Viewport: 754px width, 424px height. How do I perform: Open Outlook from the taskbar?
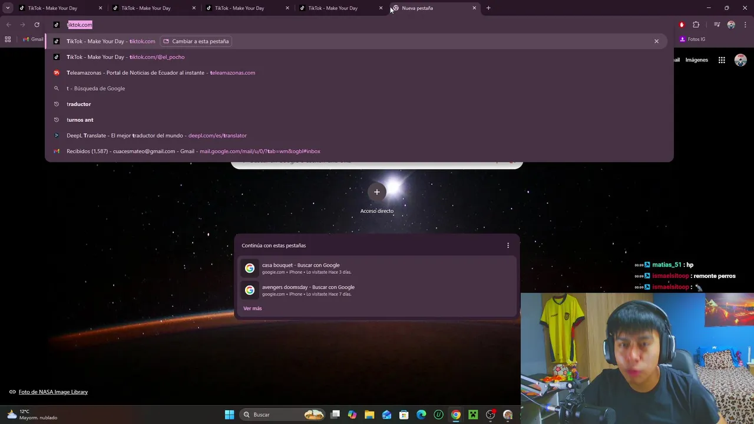coord(386,415)
